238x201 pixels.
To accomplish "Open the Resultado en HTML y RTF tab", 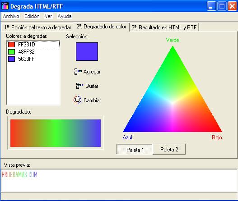I will pyautogui.click(x=164, y=27).
